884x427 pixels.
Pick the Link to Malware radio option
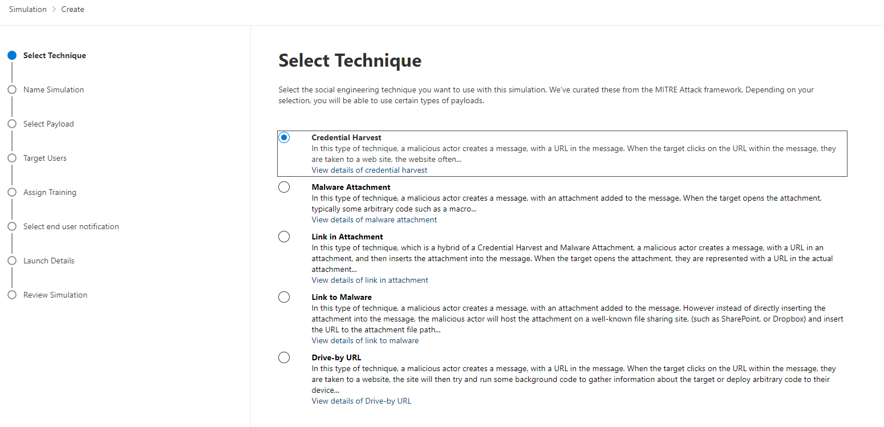[x=284, y=297]
